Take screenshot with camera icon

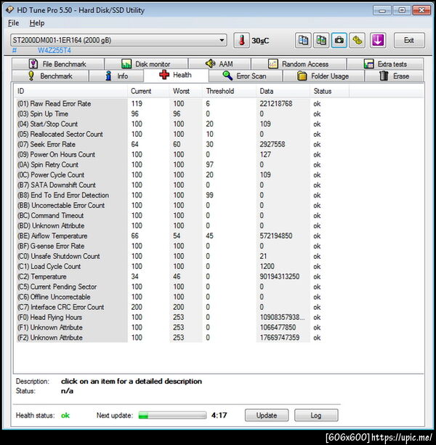coord(339,40)
